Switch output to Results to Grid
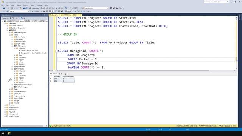 (x=68, y=11)
